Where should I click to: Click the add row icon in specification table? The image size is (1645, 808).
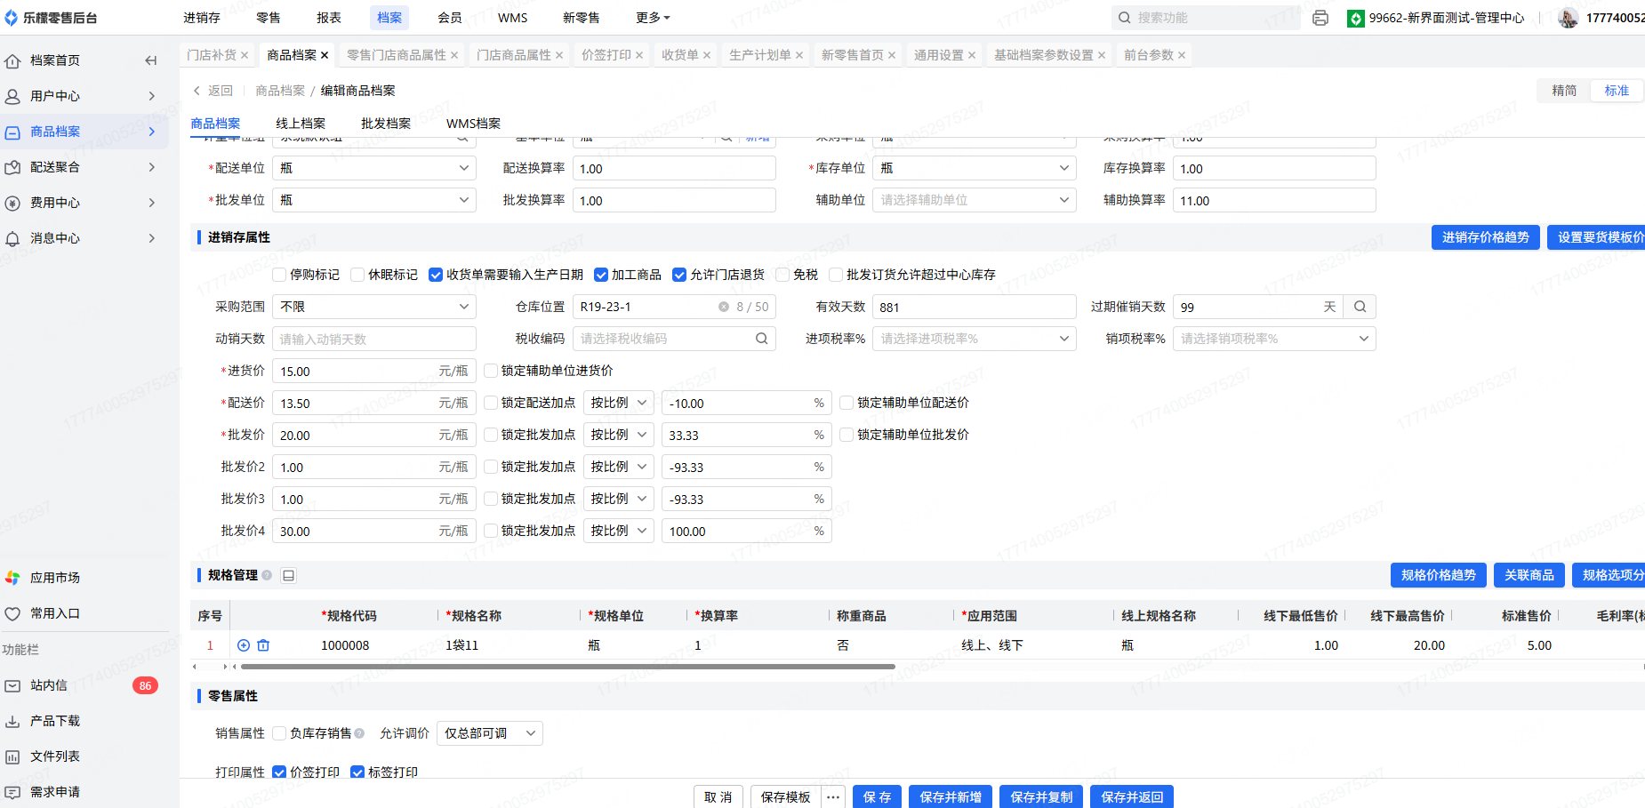(244, 645)
